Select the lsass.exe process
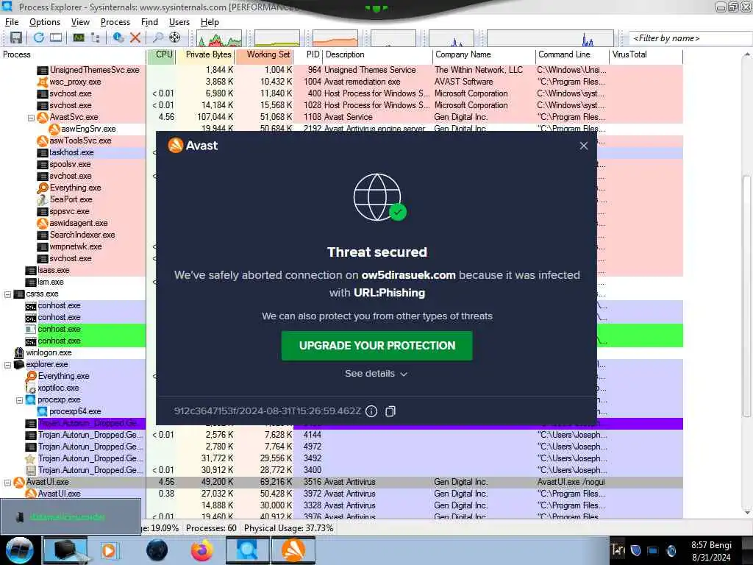The image size is (753, 565). pos(53,271)
